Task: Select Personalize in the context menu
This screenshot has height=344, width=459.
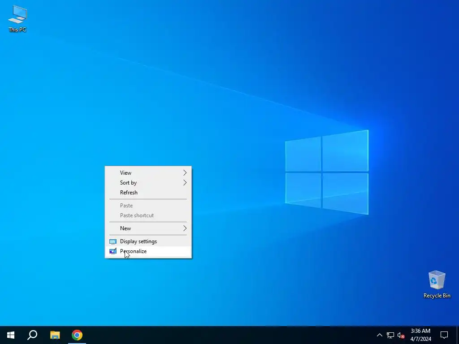Action: click(148, 251)
